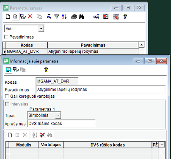Maximize the Informacija apie parametrą window
The width and height of the screenshot is (171, 159).
coord(150,61)
